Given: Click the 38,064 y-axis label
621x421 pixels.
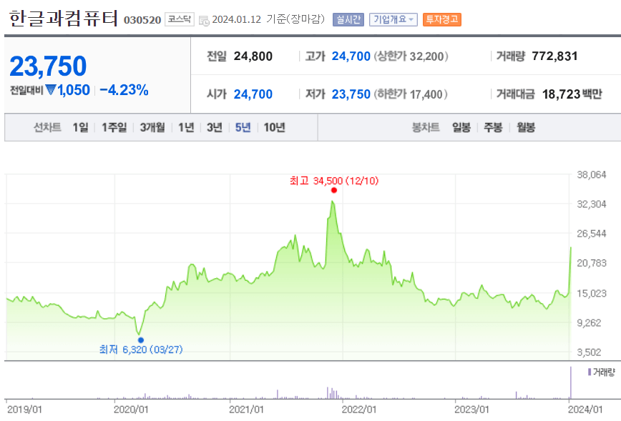Looking at the screenshot, I should 591,174.
